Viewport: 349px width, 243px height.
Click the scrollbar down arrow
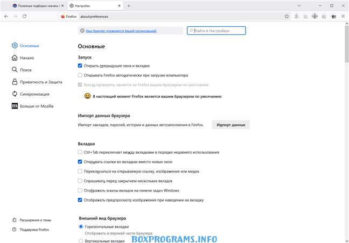(x=347, y=241)
